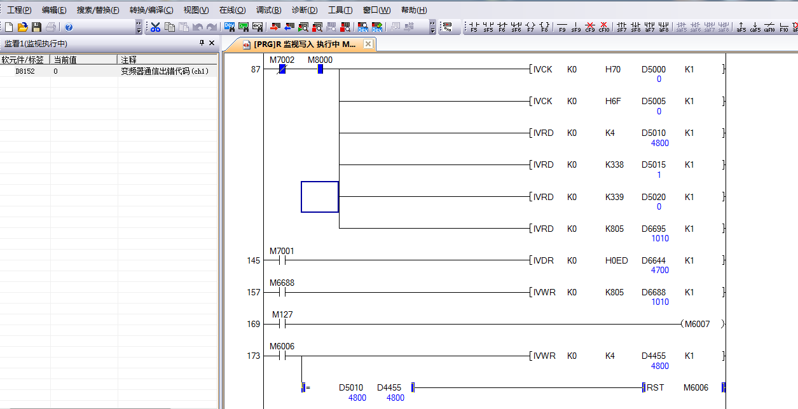Click the M7001 contact on rung 145

click(282, 260)
